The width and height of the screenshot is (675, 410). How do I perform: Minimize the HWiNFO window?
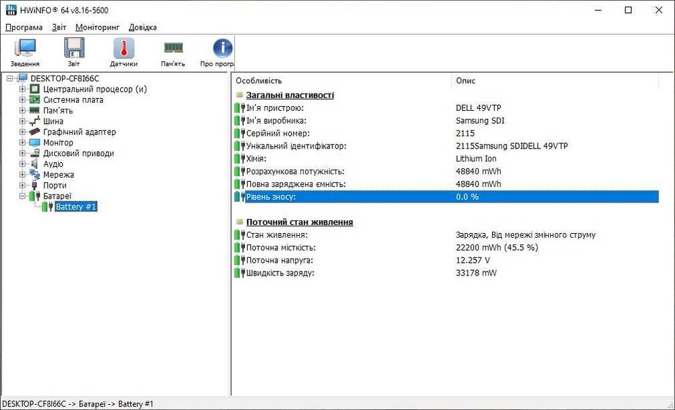click(x=598, y=10)
